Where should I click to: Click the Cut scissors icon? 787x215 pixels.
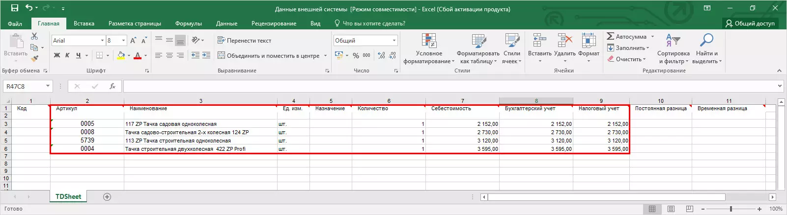point(34,37)
